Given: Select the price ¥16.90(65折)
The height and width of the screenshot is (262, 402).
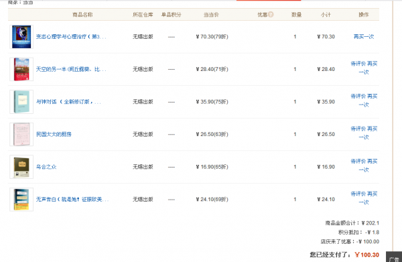Looking at the screenshot, I should click(212, 167).
